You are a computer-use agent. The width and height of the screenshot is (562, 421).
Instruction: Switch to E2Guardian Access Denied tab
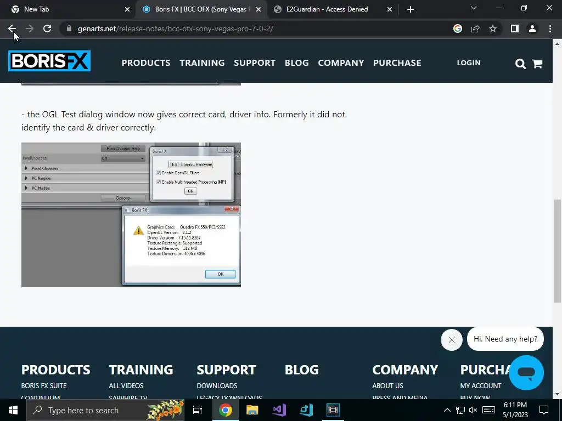327,9
